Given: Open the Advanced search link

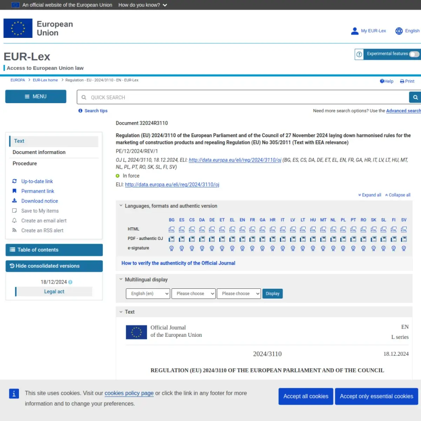Looking at the screenshot, I should [403, 111].
